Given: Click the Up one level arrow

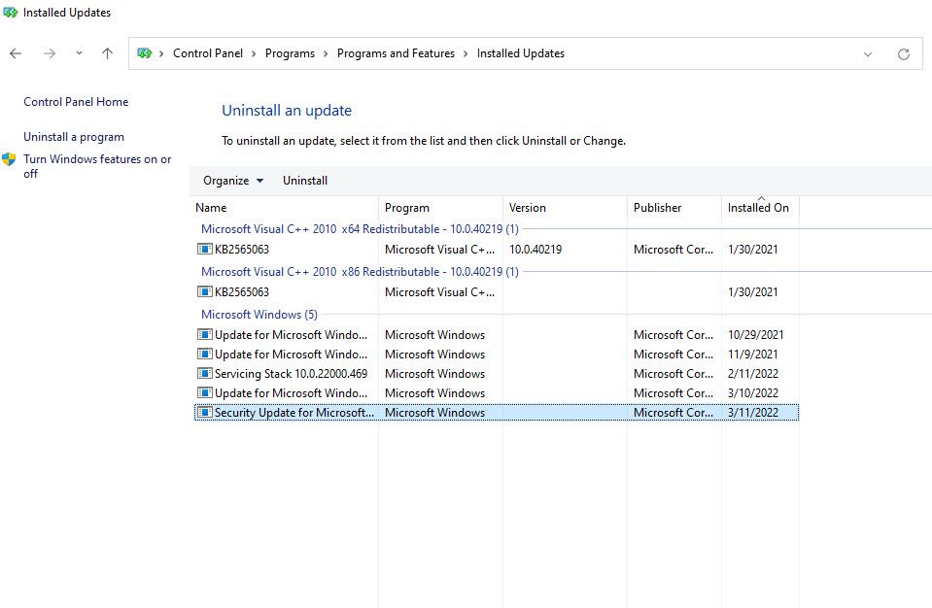Looking at the screenshot, I should pos(107,53).
